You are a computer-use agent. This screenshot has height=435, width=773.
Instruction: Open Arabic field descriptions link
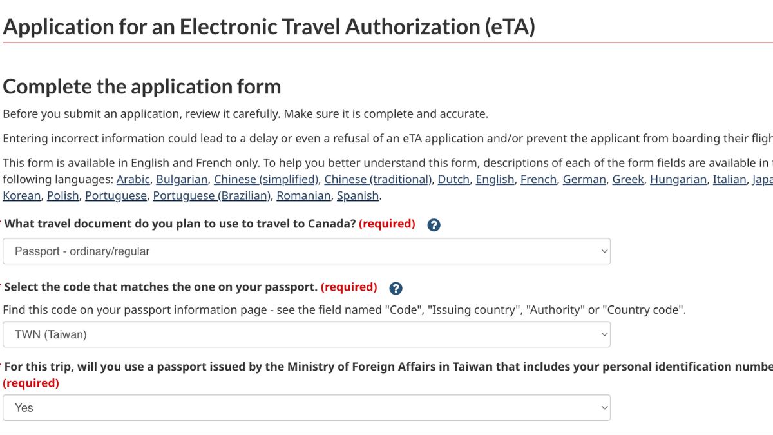click(133, 180)
